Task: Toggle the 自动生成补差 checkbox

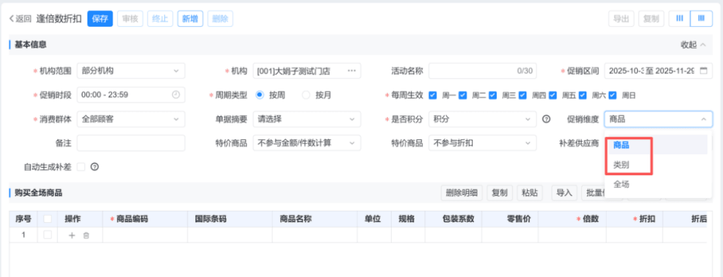Action: click(81, 167)
